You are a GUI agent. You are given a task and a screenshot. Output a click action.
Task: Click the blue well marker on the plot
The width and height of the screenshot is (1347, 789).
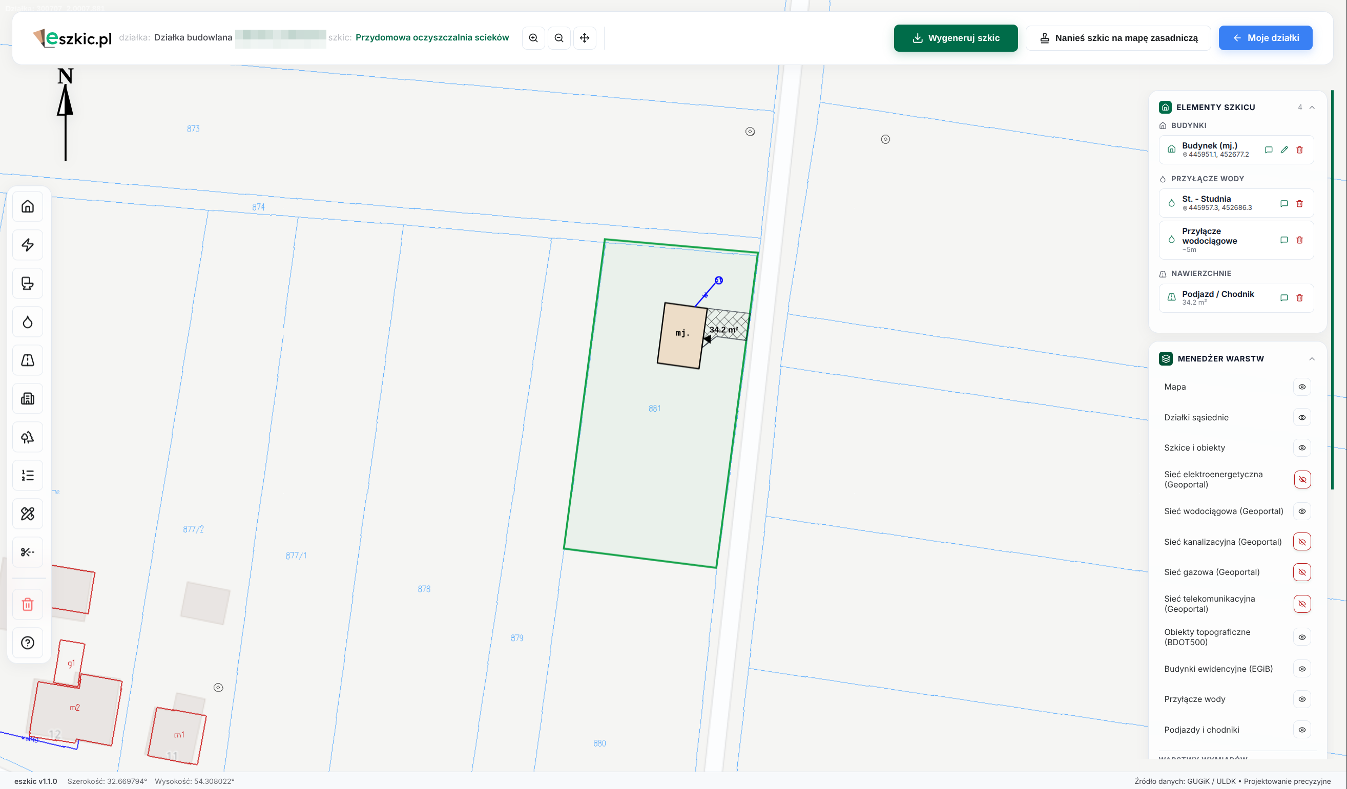point(719,281)
